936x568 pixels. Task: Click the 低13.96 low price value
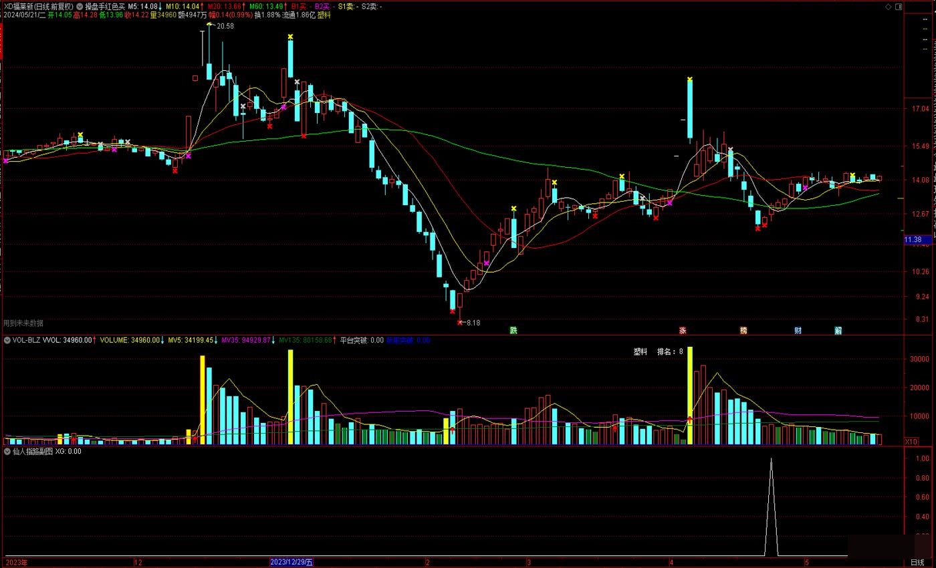coord(111,15)
